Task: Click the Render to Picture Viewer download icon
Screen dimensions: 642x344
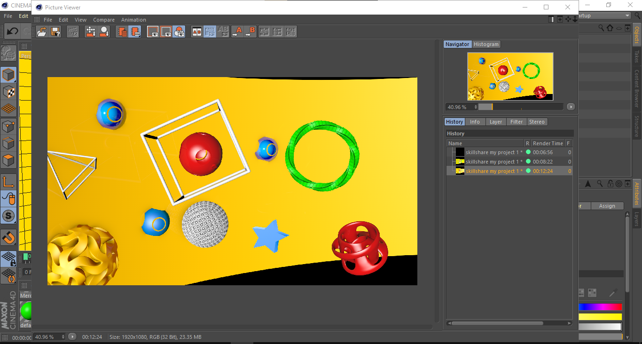Action: pos(91,31)
